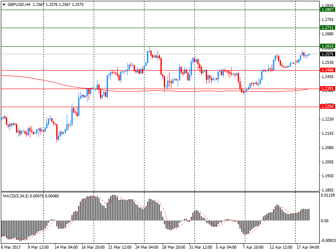Click the 9 Mar 12:00 time label
The width and height of the screenshot is (336, 252).
coord(38,247)
